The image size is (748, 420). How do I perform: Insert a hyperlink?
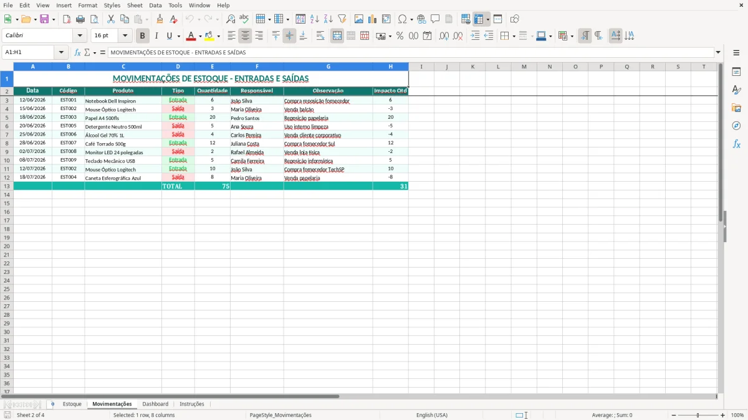tap(421, 19)
